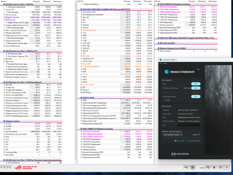Click the HWiNFO ROG home-style toolbar icon
The image size is (233, 175).
click(x=193, y=168)
